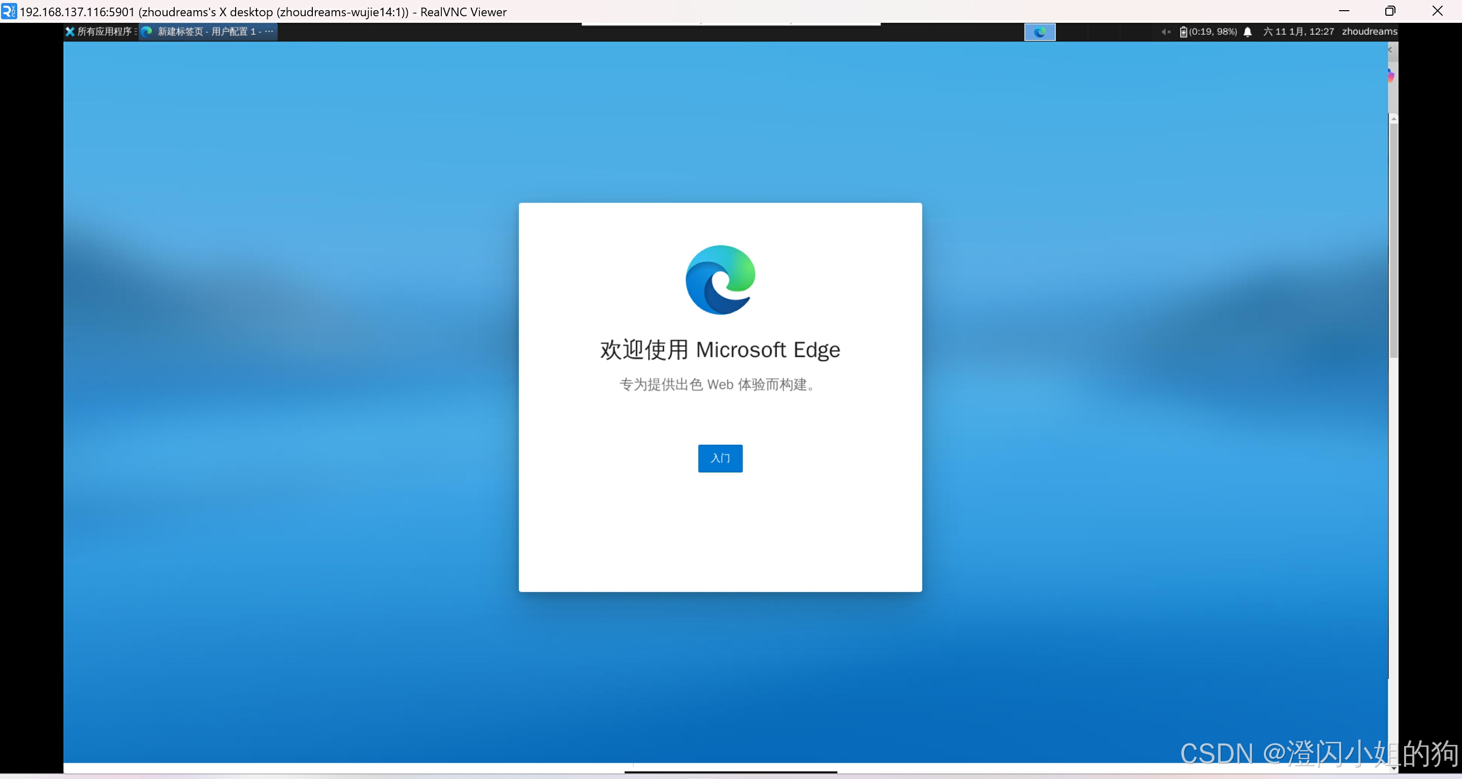The width and height of the screenshot is (1462, 779).
Task: Open the zhoudreams user menu
Action: tap(1369, 32)
